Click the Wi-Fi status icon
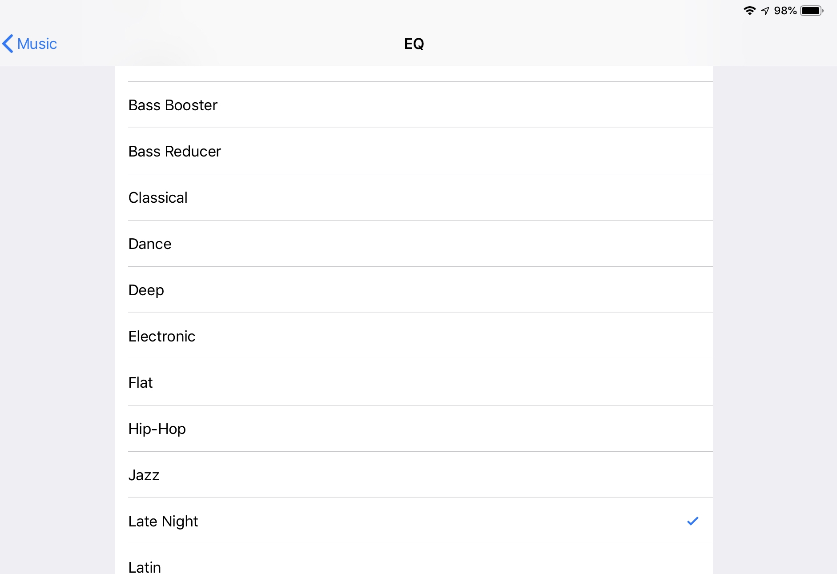 tap(751, 10)
